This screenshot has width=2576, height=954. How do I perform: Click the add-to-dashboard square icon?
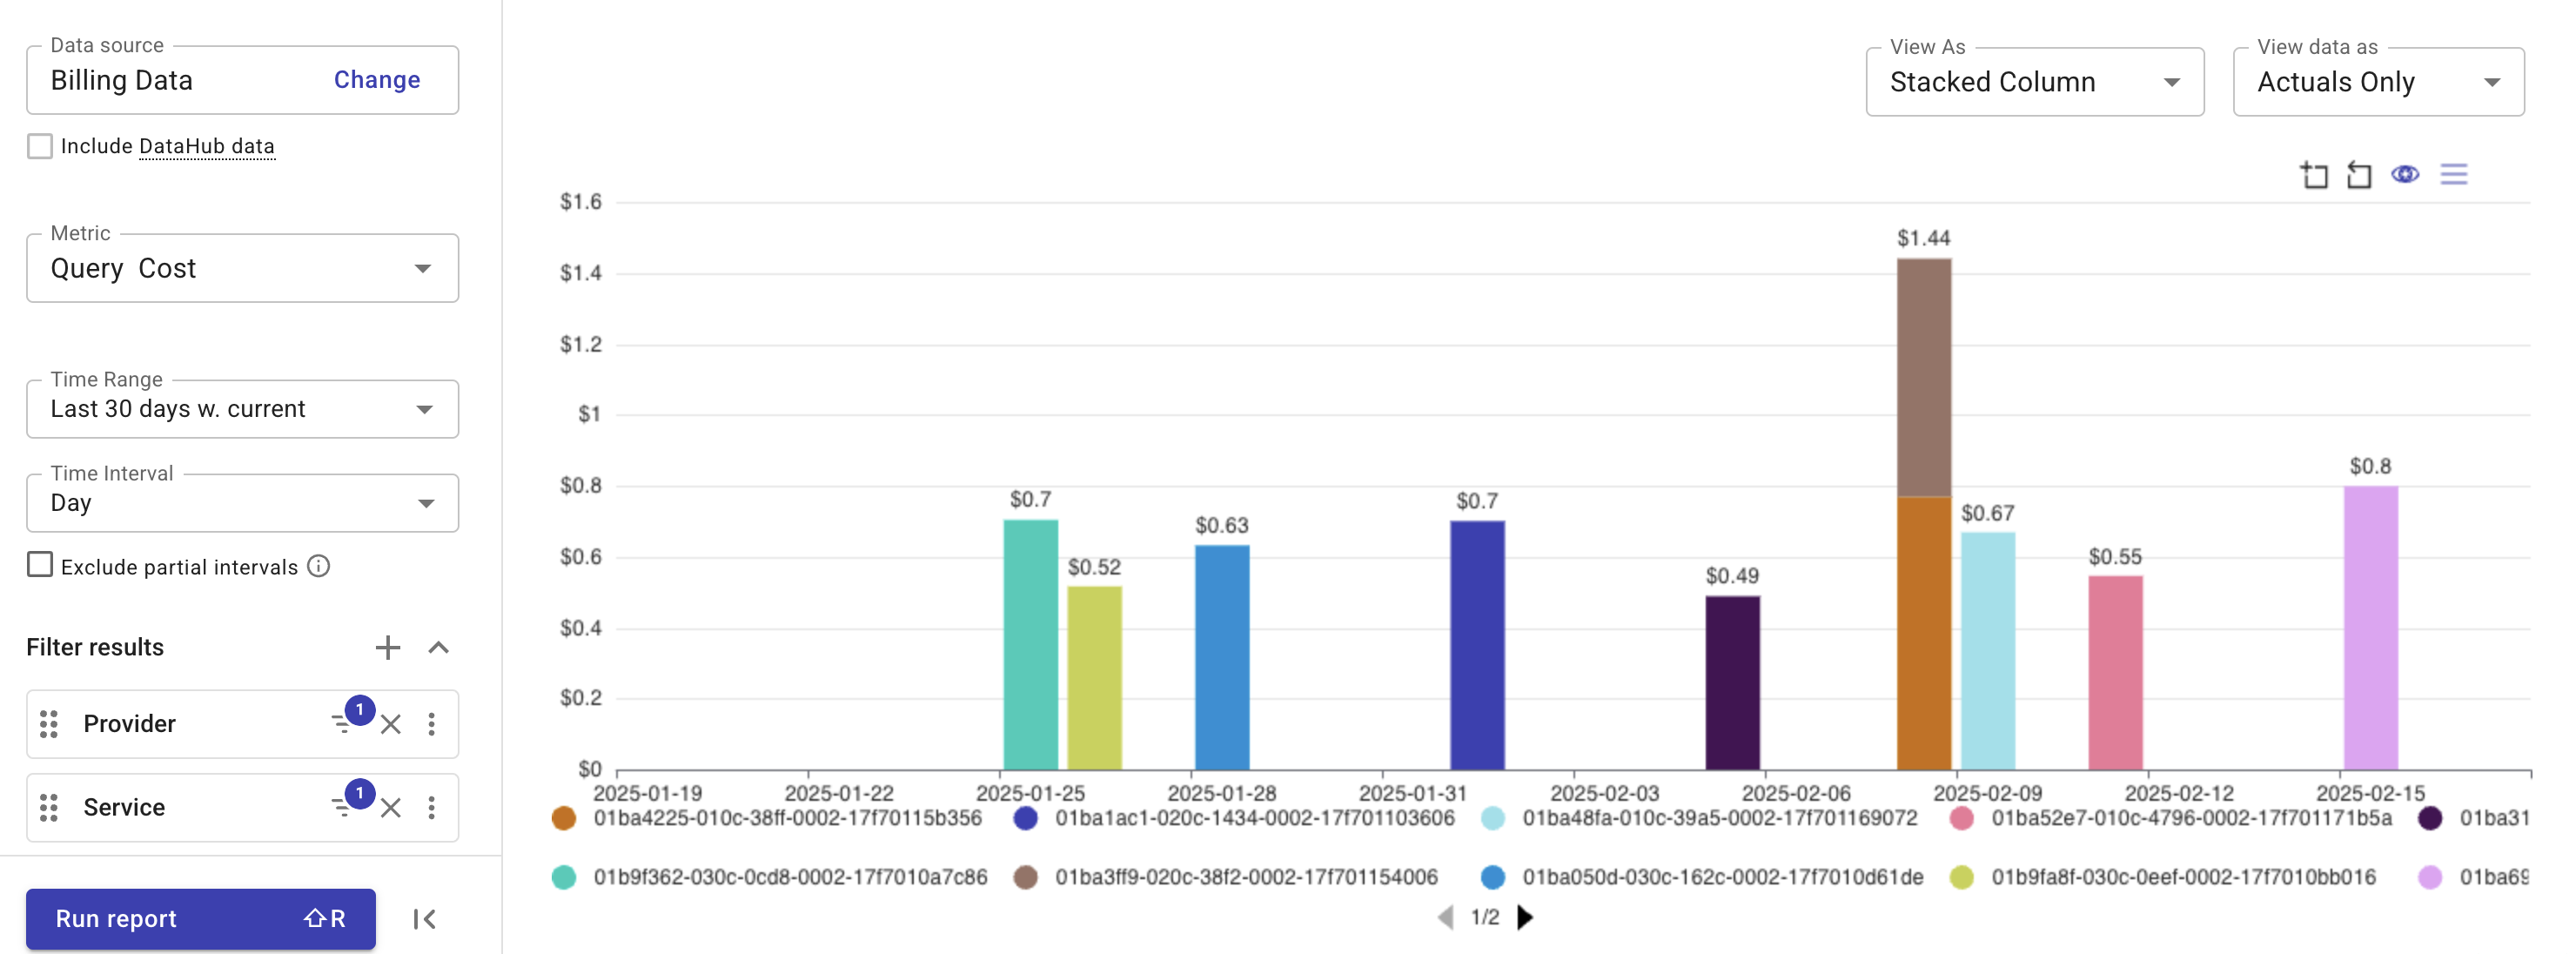click(x=2316, y=174)
